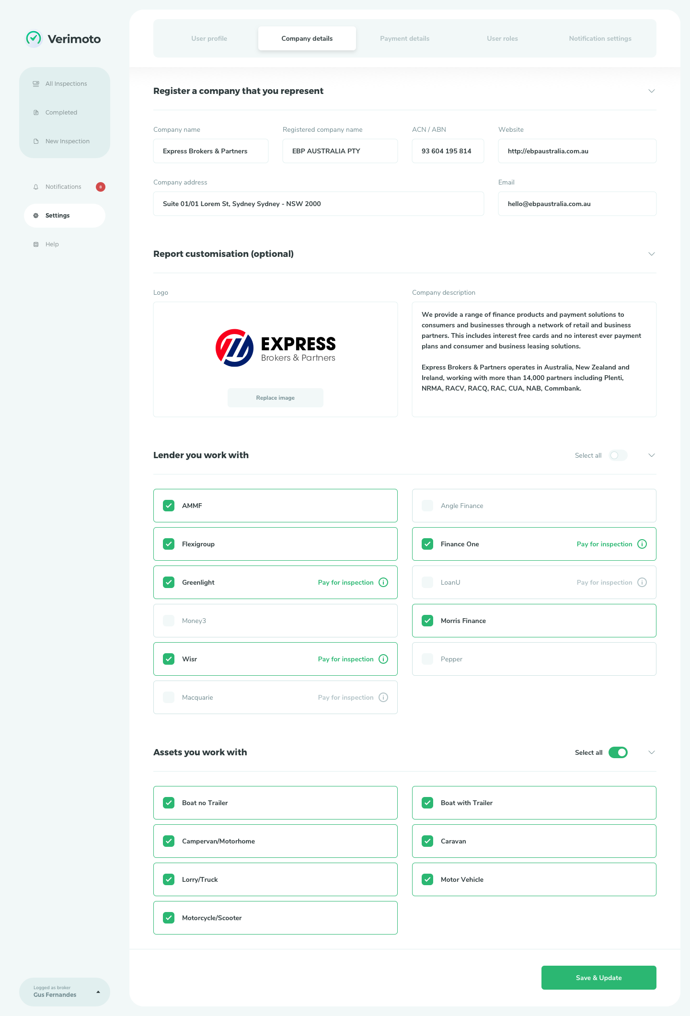Uncheck the Motor Vehicle checkbox

click(x=427, y=879)
